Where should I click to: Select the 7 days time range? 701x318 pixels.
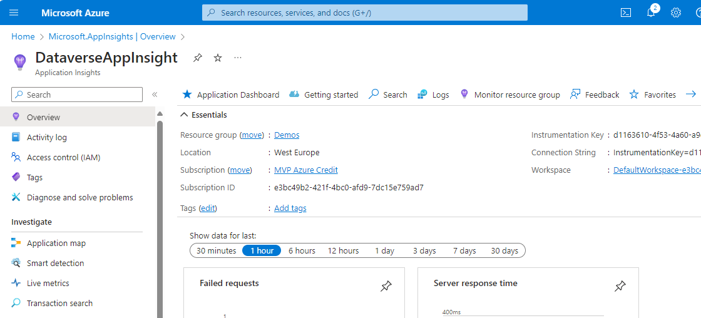click(x=464, y=250)
